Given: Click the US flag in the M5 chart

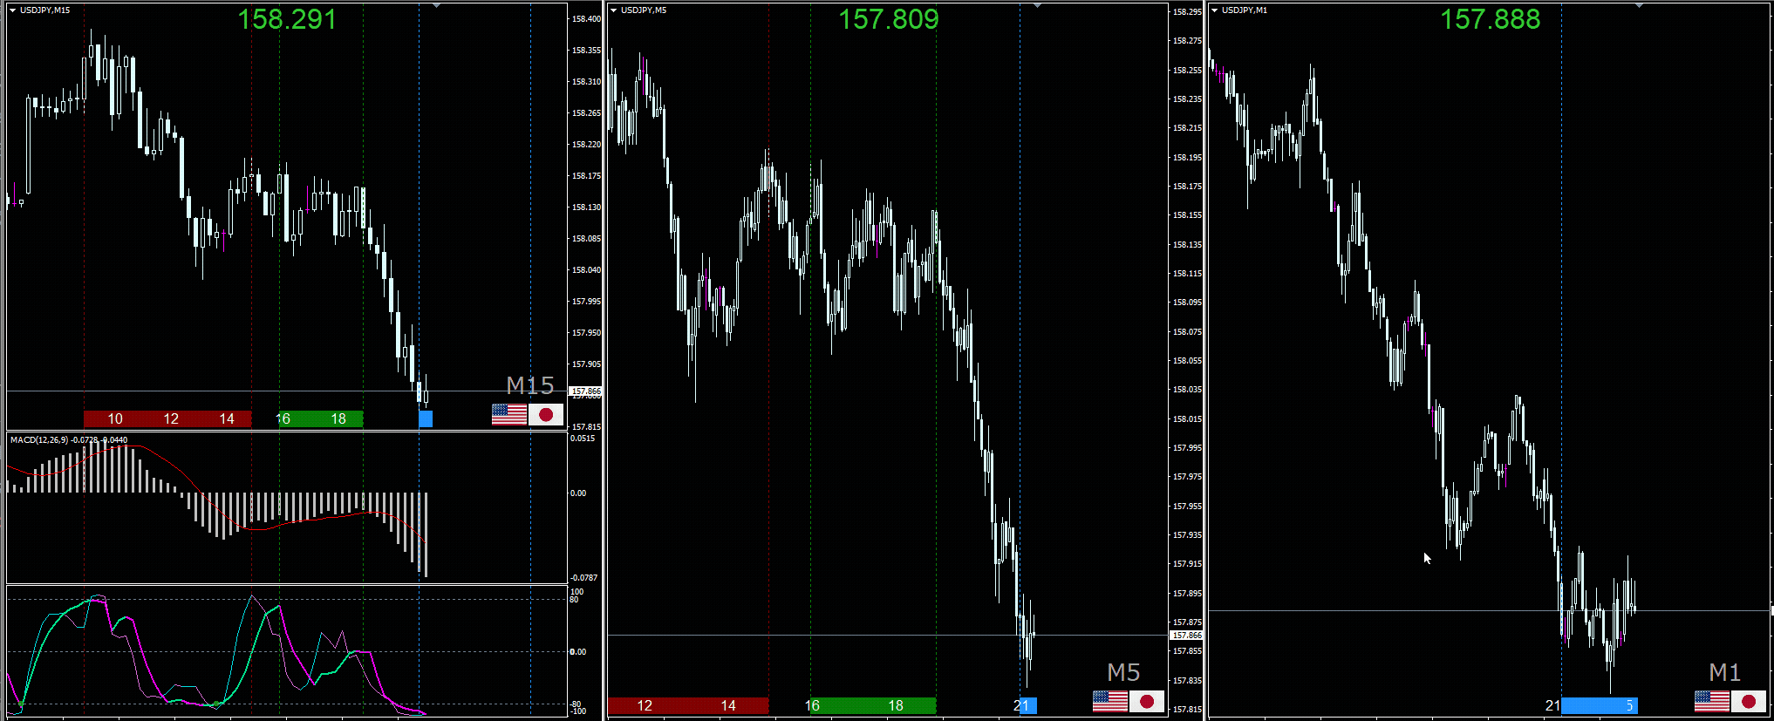Looking at the screenshot, I should 1110,701.
